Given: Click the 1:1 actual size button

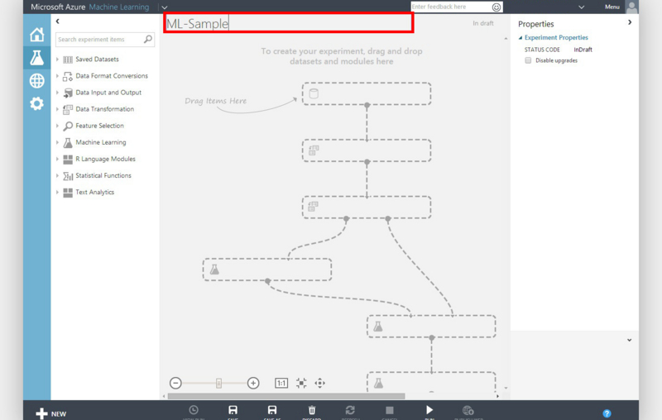Looking at the screenshot, I should tap(281, 383).
